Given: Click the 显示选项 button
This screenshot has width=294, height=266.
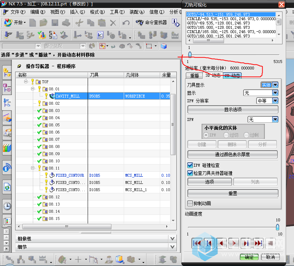Looking at the screenshot, I should (x=233, y=109).
